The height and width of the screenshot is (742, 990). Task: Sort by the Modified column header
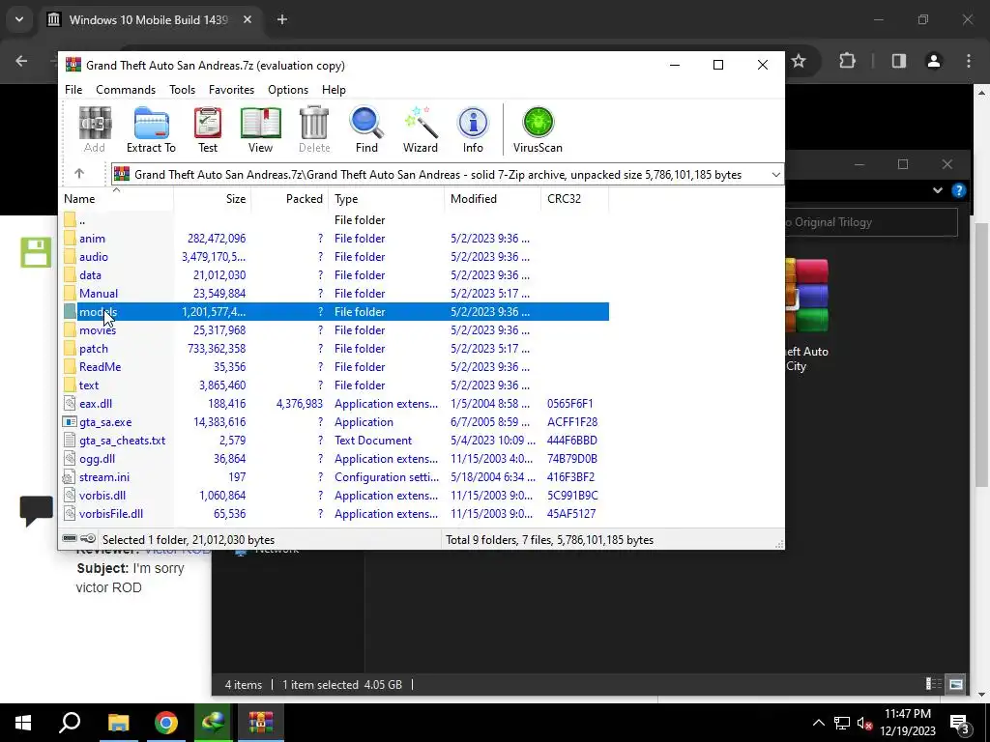coord(492,199)
